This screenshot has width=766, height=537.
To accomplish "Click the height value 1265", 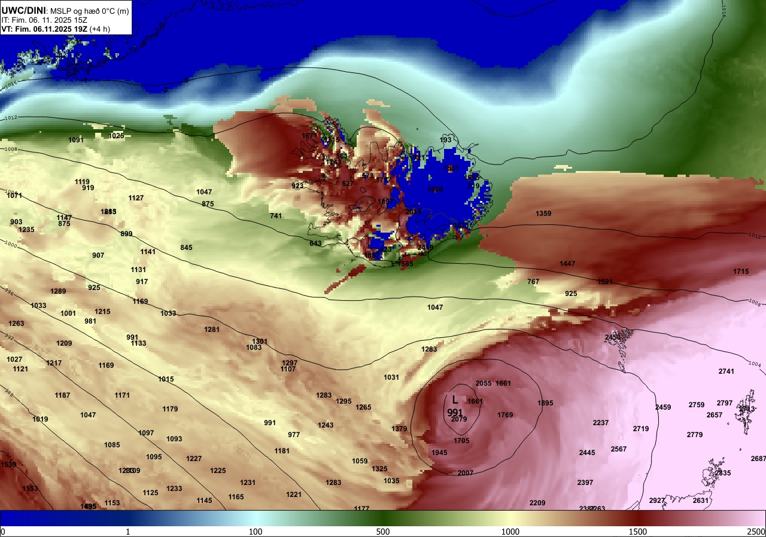I will click(x=363, y=407).
